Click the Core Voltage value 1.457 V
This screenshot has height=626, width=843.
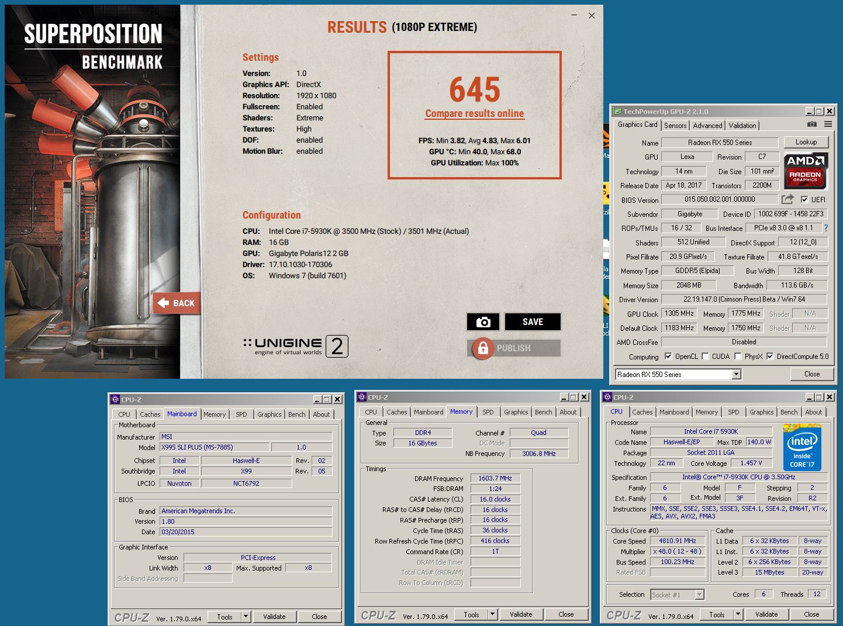751,463
